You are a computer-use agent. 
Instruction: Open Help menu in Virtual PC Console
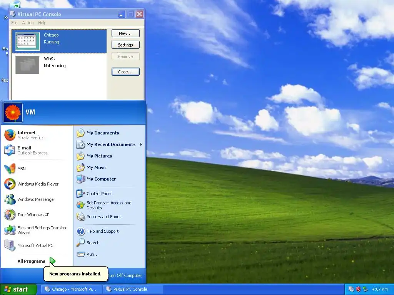click(x=42, y=23)
